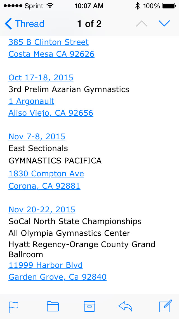The width and height of the screenshot is (179, 319).
Task: Compose a new message with pencil icon
Action: point(165,306)
